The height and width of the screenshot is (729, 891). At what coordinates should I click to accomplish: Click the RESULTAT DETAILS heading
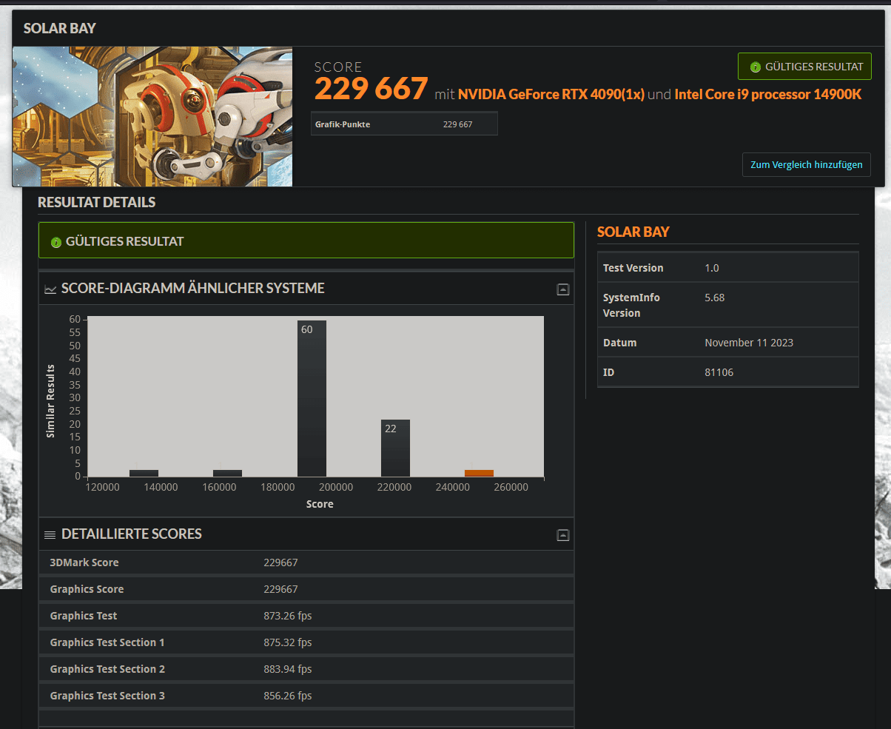pyautogui.click(x=97, y=202)
